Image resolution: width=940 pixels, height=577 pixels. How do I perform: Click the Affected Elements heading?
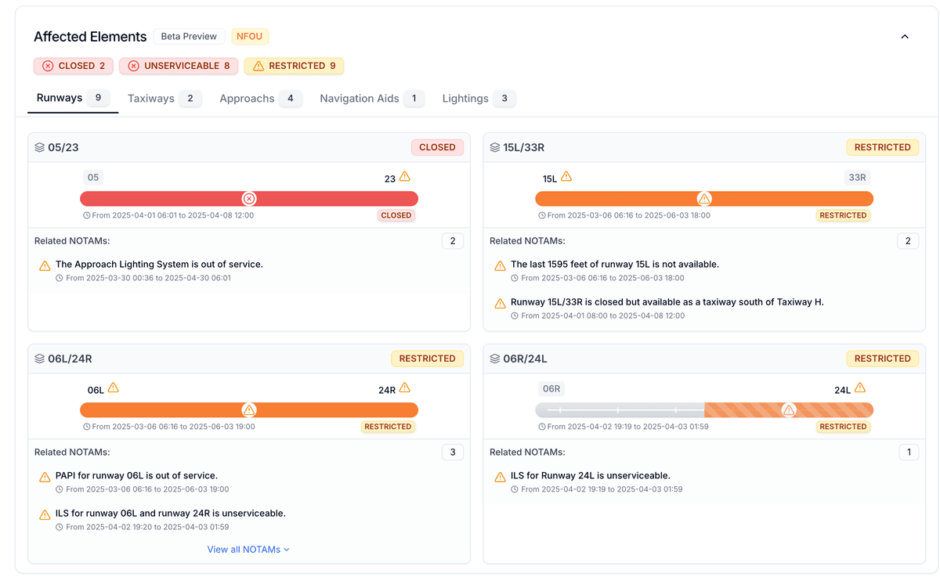tap(90, 37)
